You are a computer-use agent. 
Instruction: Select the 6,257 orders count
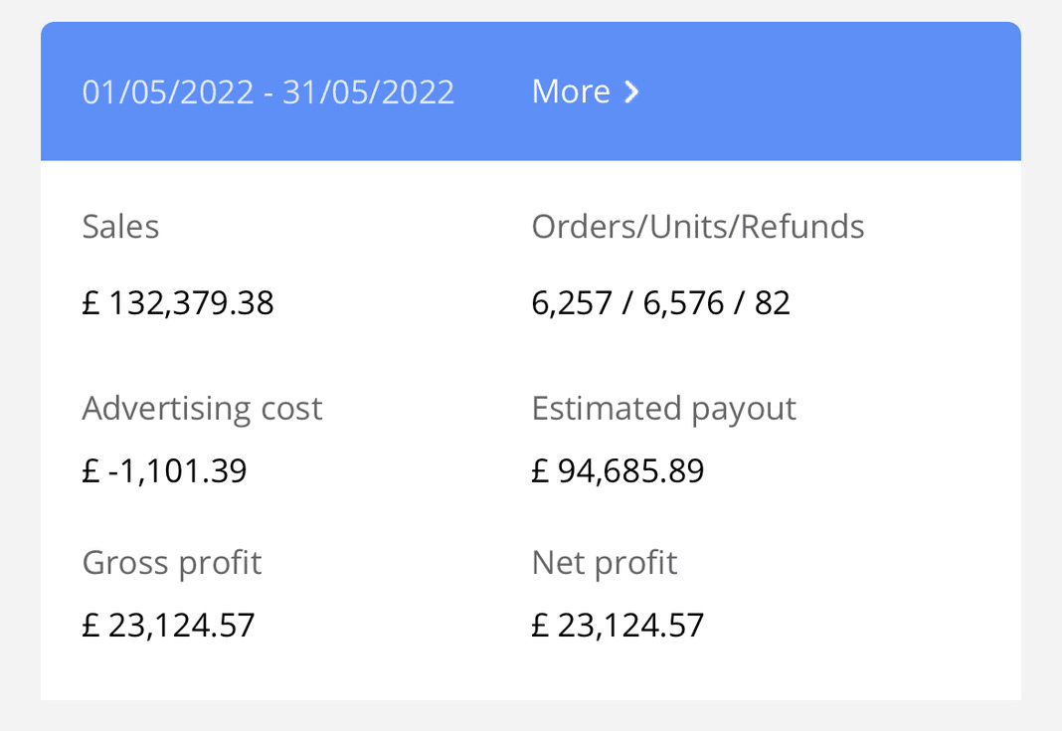pos(572,302)
